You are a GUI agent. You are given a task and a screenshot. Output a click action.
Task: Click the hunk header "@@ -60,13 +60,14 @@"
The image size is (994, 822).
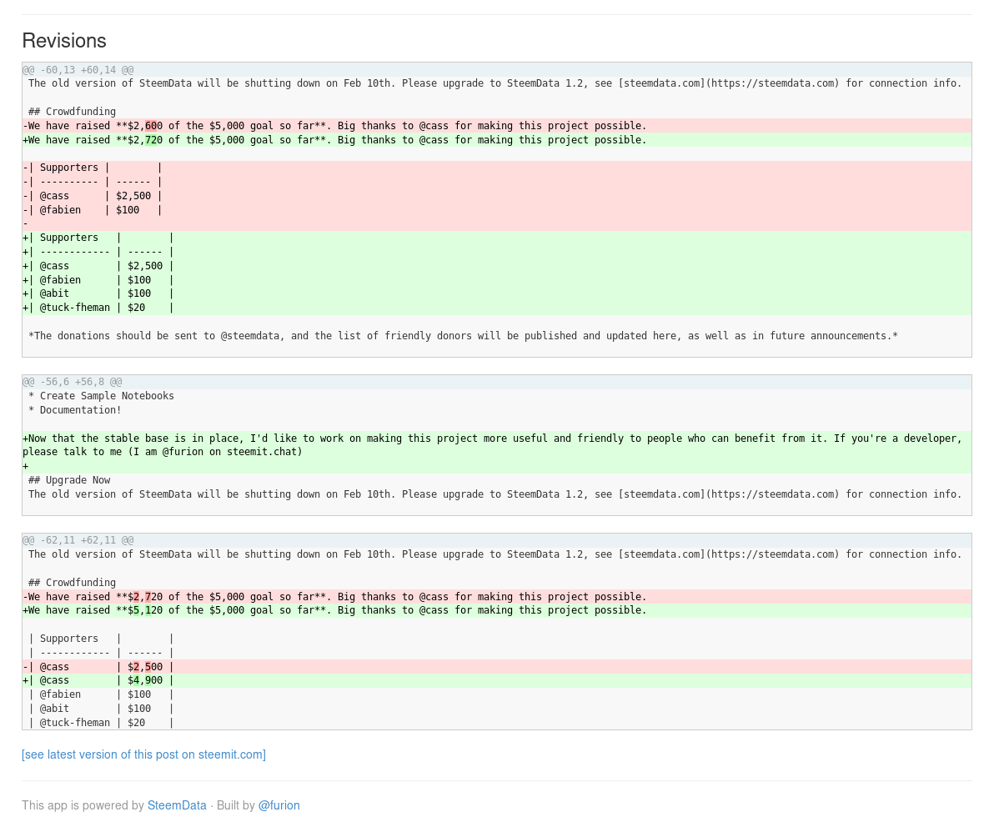[x=497, y=70]
